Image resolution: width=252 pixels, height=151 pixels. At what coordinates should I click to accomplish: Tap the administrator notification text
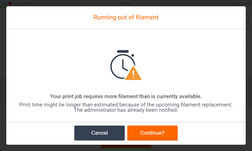pos(126,110)
